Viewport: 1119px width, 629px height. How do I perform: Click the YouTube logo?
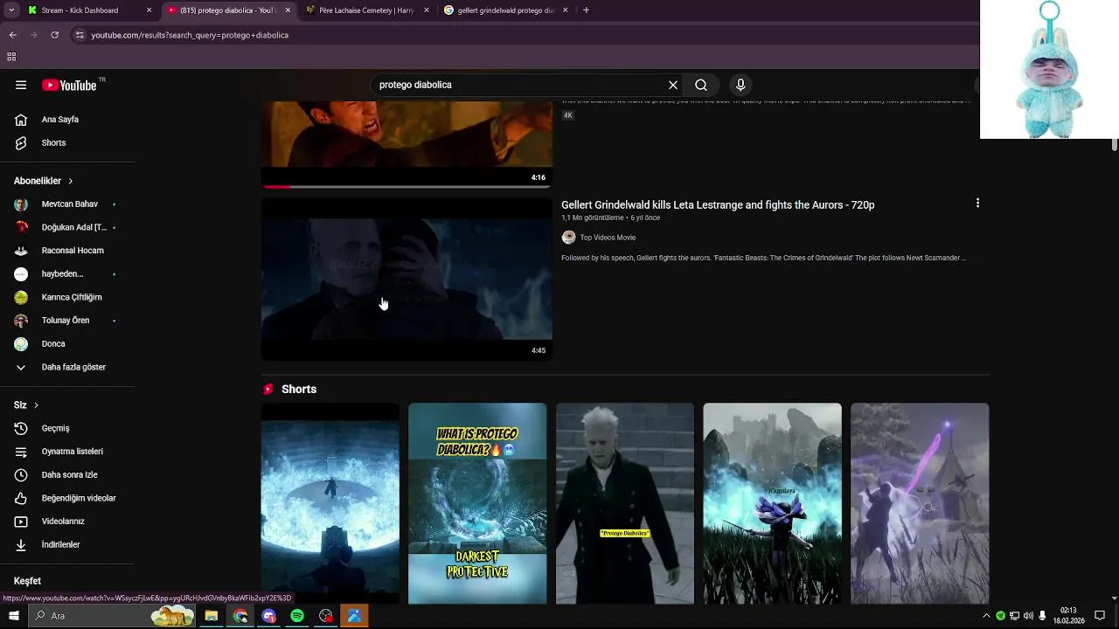coord(69,85)
